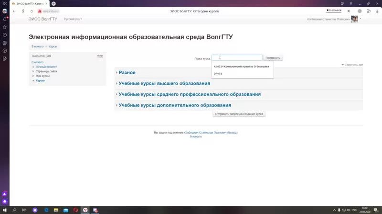This screenshot has width=382, height=214.
Task: Open favorites star in browser sidebar
Action: coord(5,27)
